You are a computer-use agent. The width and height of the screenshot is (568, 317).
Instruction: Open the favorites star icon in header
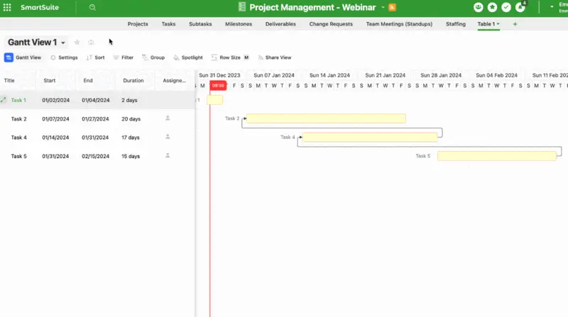tap(492, 7)
